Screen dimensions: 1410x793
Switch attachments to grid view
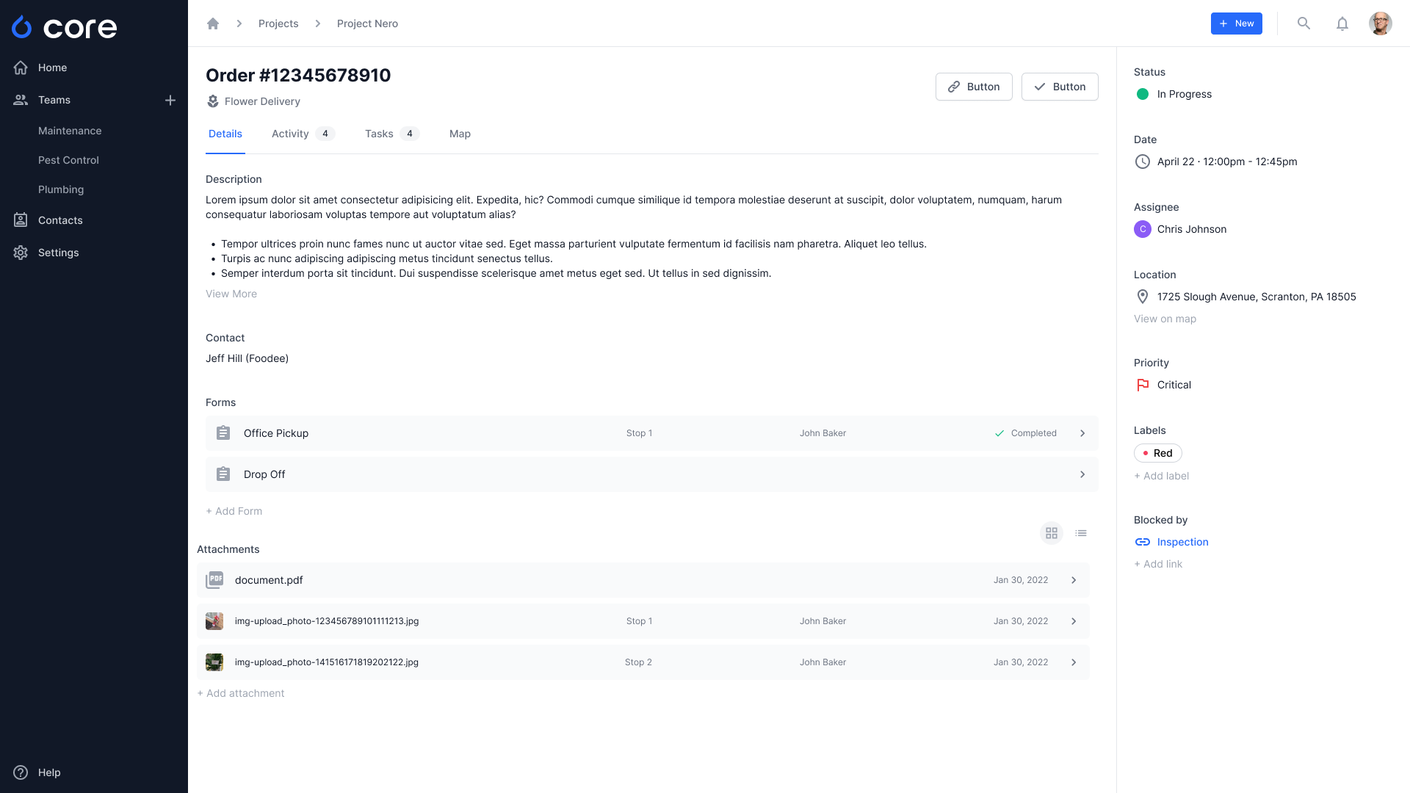pos(1052,533)
